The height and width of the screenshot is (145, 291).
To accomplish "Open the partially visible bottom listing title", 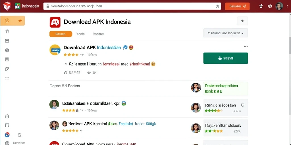I will pos(99,144).
